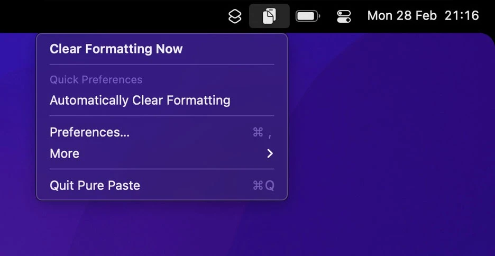Open Preferences… from the menu
The height and width of the screenshot is (256, 495).
click(x=162, y=132)
